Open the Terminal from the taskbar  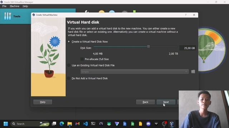click(x=93, y=124)
